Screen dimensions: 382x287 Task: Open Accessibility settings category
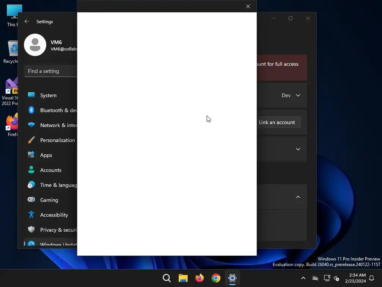(51, 215)
